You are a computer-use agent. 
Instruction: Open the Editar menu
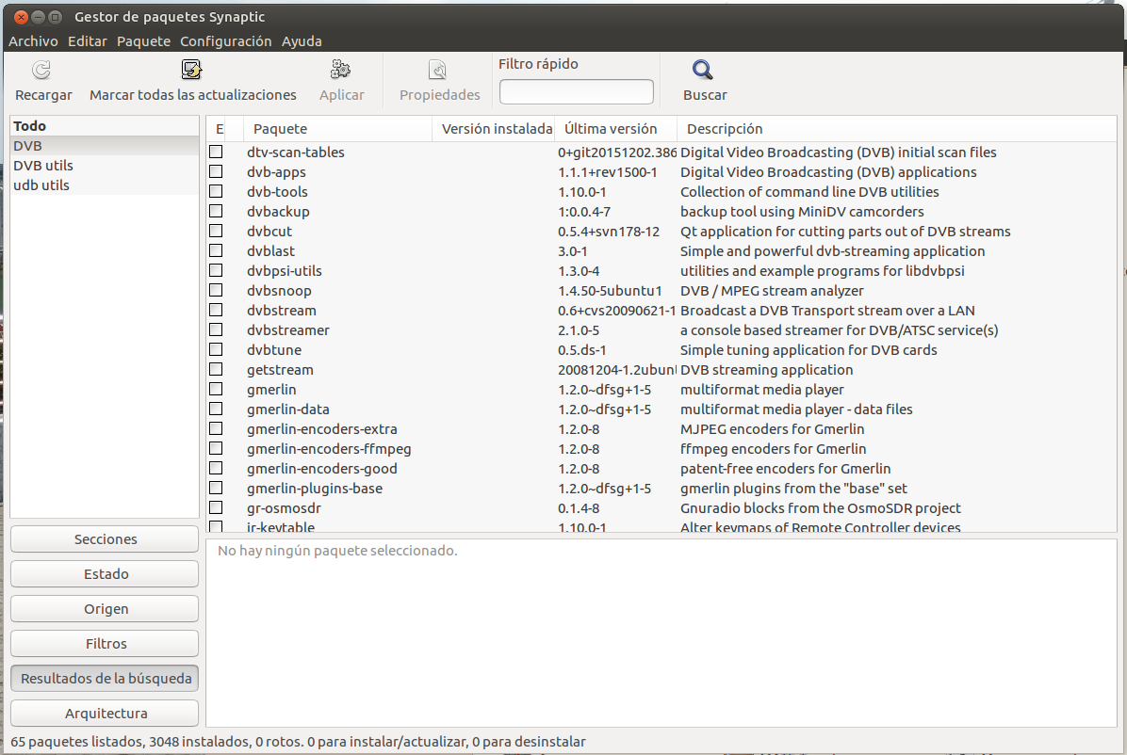coord(87,40)
